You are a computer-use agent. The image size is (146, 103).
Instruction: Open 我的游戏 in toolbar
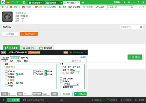[50, 7]
